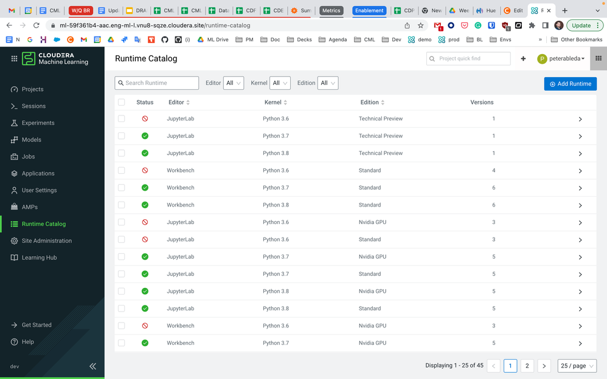
Task: Click the Search Runtime input field
Action: coord(157,83)
